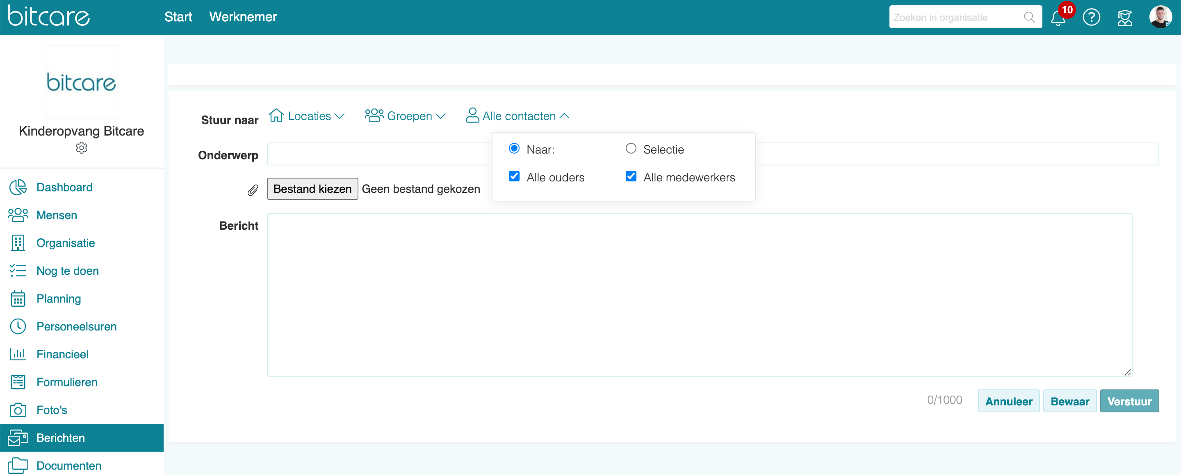1181x475 pixels.
Task: Click the Personeelsuren clock icon
Action: (x=18, y=326)
